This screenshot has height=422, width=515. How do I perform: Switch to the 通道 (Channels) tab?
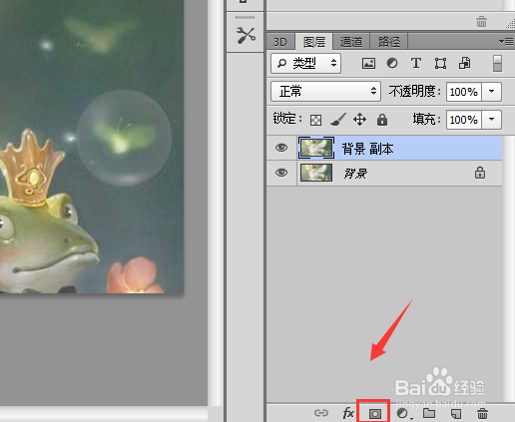[351, 42]
